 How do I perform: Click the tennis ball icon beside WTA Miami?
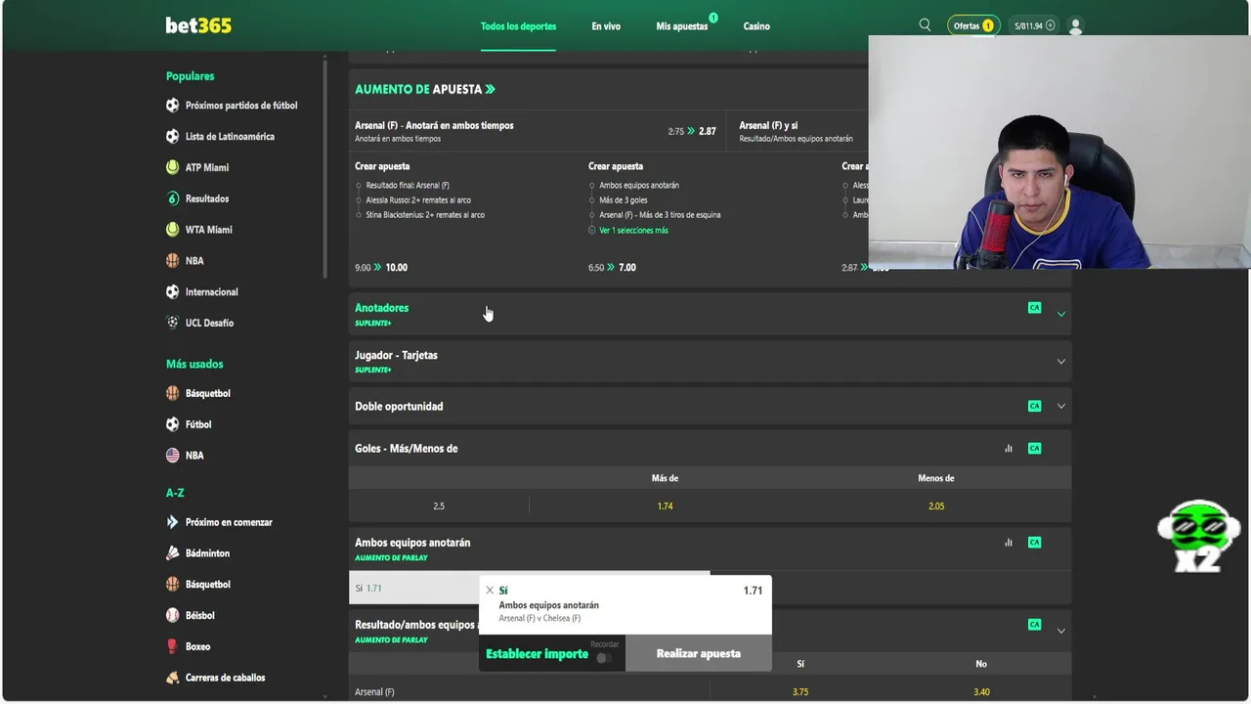tap(173, 230)
